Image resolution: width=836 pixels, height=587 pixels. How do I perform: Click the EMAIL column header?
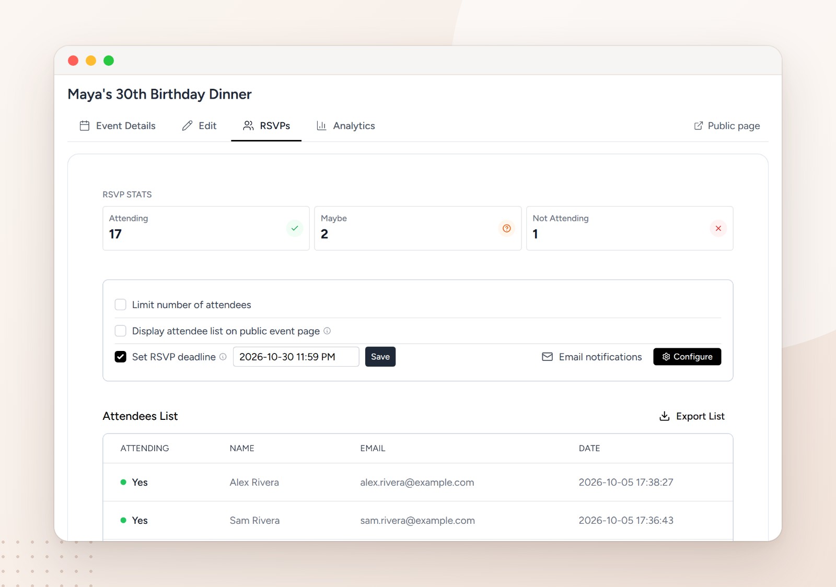pyautogui.click(x=373, y=448)
